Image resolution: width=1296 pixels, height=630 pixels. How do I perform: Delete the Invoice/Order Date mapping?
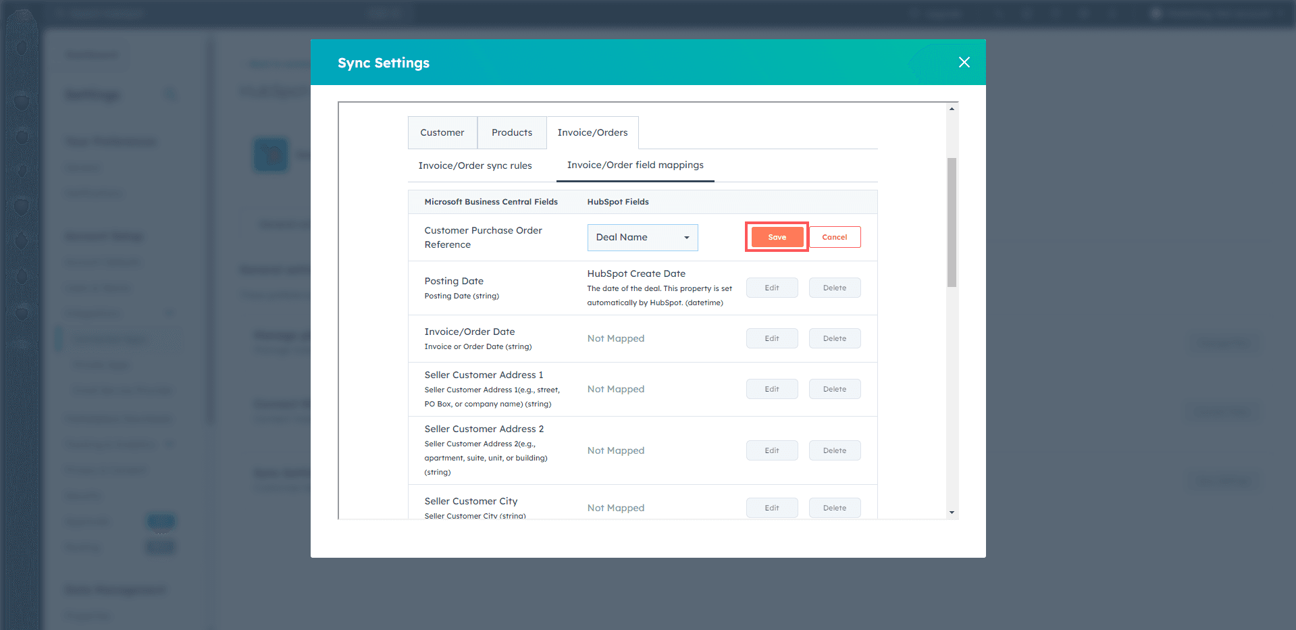[x=835, y=338]
